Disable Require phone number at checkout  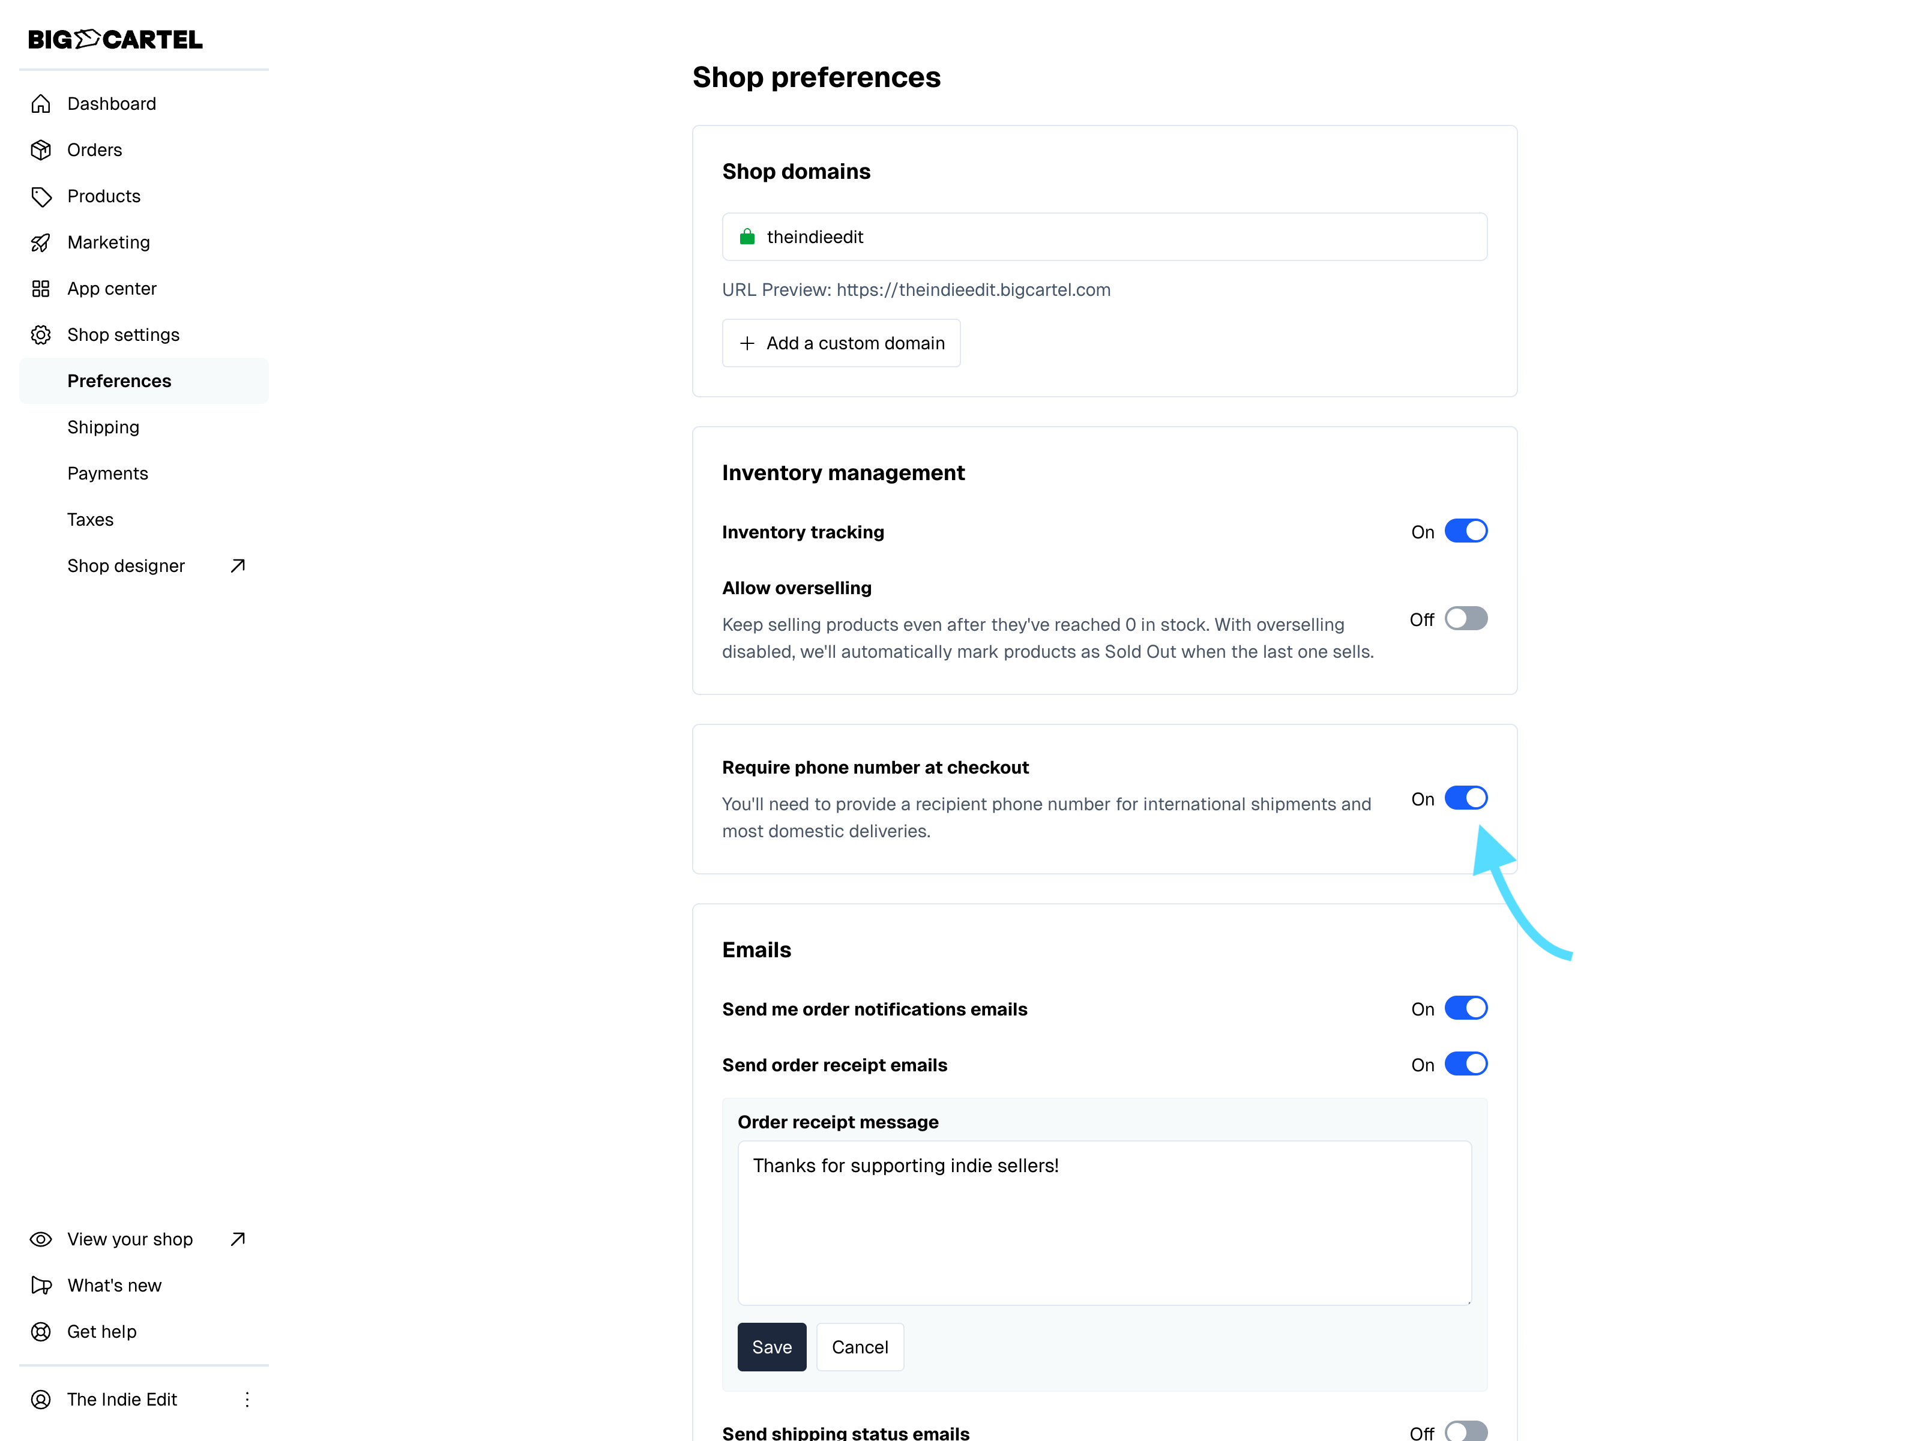(x=1465, y=798)
